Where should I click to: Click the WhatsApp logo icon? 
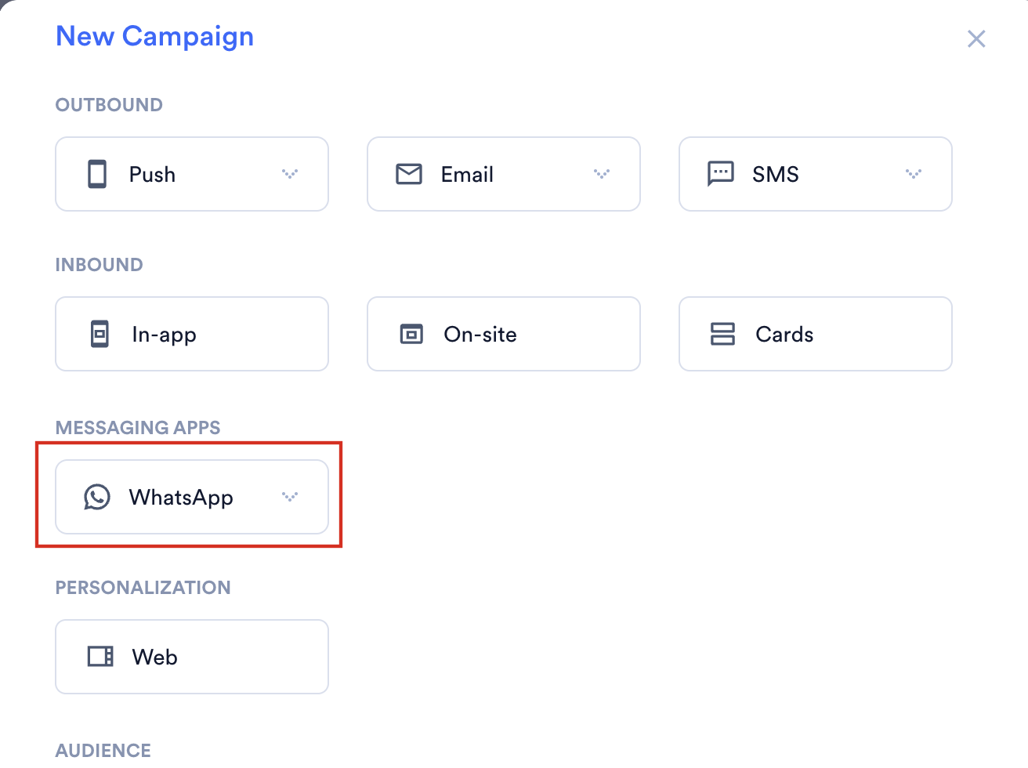(97, 497)
